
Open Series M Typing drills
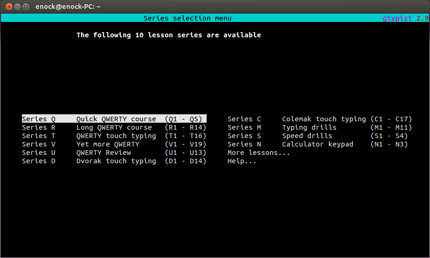pos(320,127)
